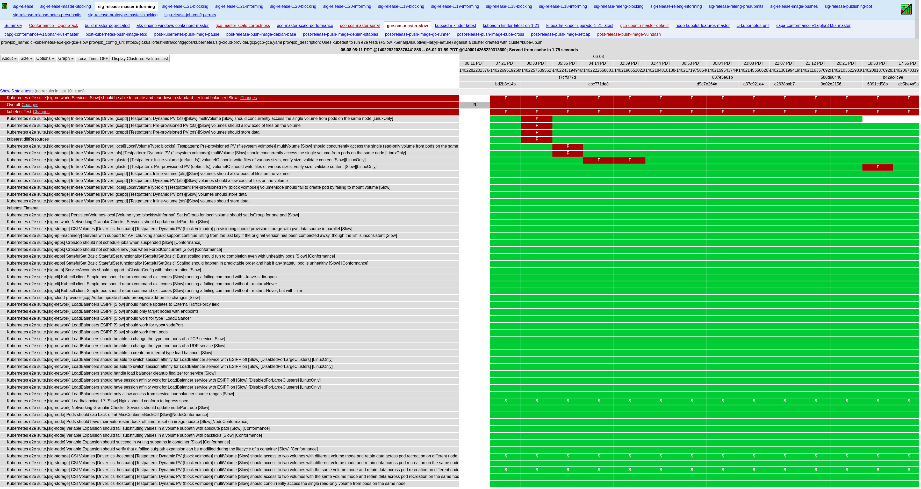921x489 pixels.
Task: Open the Size dropdown
Action: click(26, 59)
